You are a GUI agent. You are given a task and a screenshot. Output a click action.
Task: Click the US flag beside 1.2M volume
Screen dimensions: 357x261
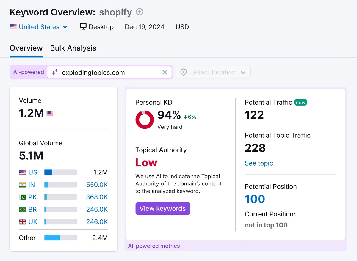[x=50, y=113]
